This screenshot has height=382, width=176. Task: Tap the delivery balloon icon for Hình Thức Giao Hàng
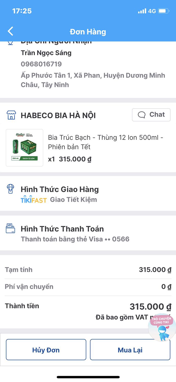point(10,189)
